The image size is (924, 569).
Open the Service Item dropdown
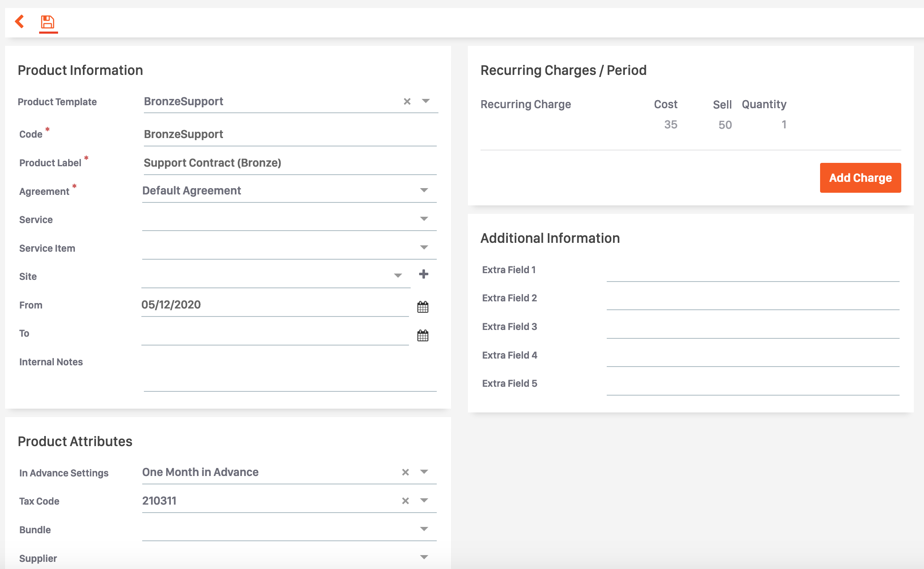point(424,247)
